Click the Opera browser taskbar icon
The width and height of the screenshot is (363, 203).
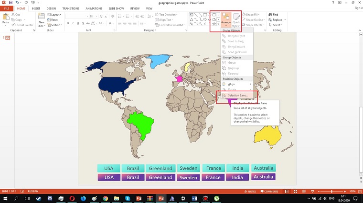point(72,198)
